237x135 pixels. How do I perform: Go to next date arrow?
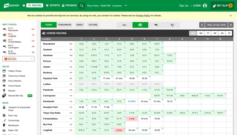point(231,25)
